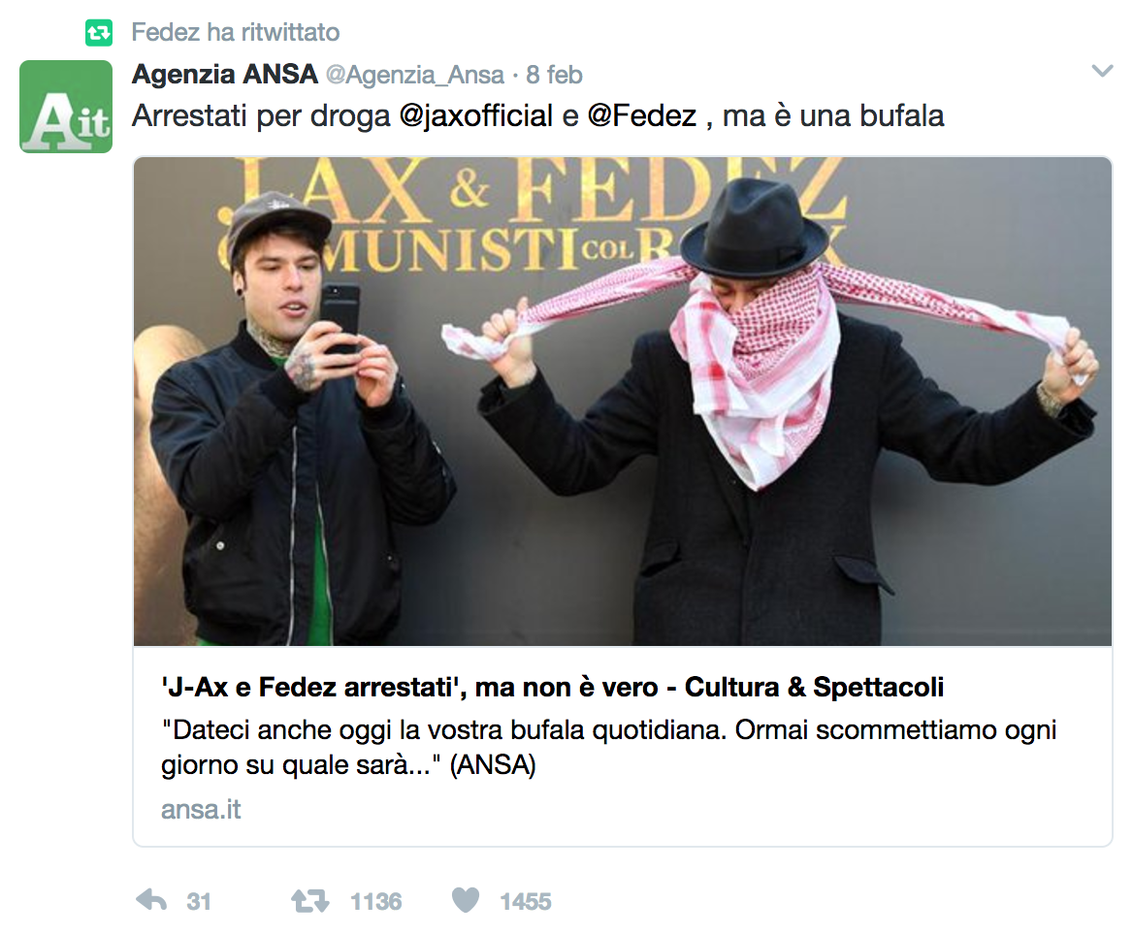Image resolution: width=1133 pixels, height=935 pixels.
Task: Open the tweet via '8 feb' timestamp
Action: point(554,75)
